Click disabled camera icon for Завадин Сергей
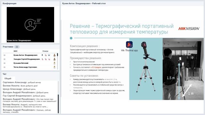The image size is (205, 115). click(x=45, y=59)
